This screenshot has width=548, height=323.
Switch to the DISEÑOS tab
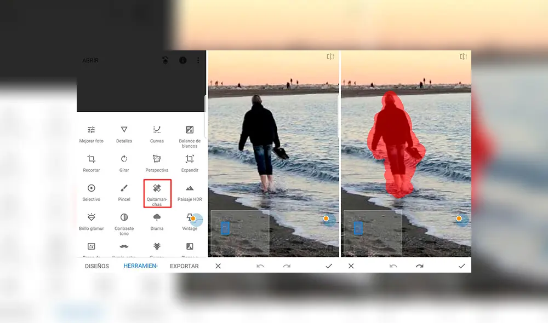97,266
